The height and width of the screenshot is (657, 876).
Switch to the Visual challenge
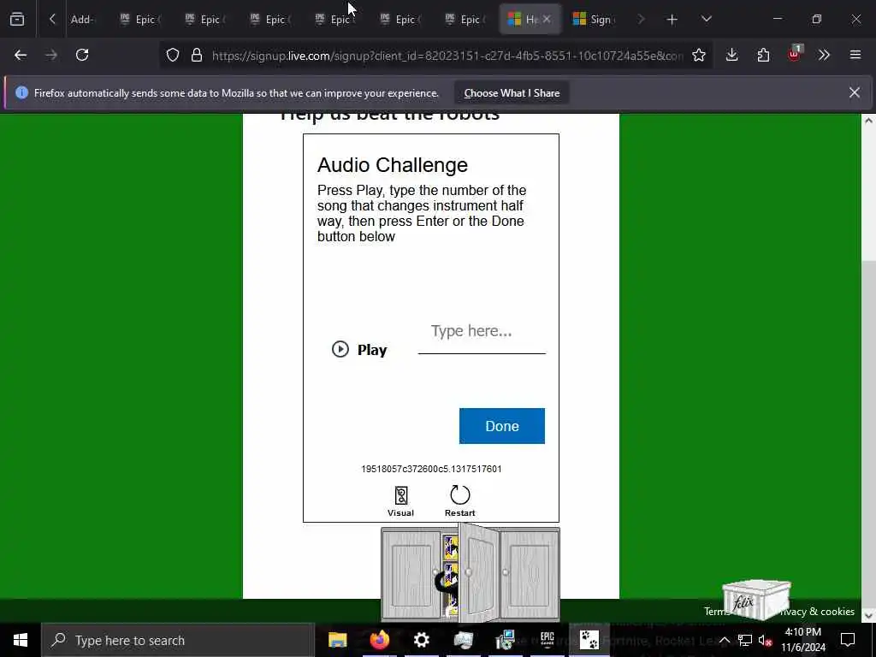[x=400, y=501]
